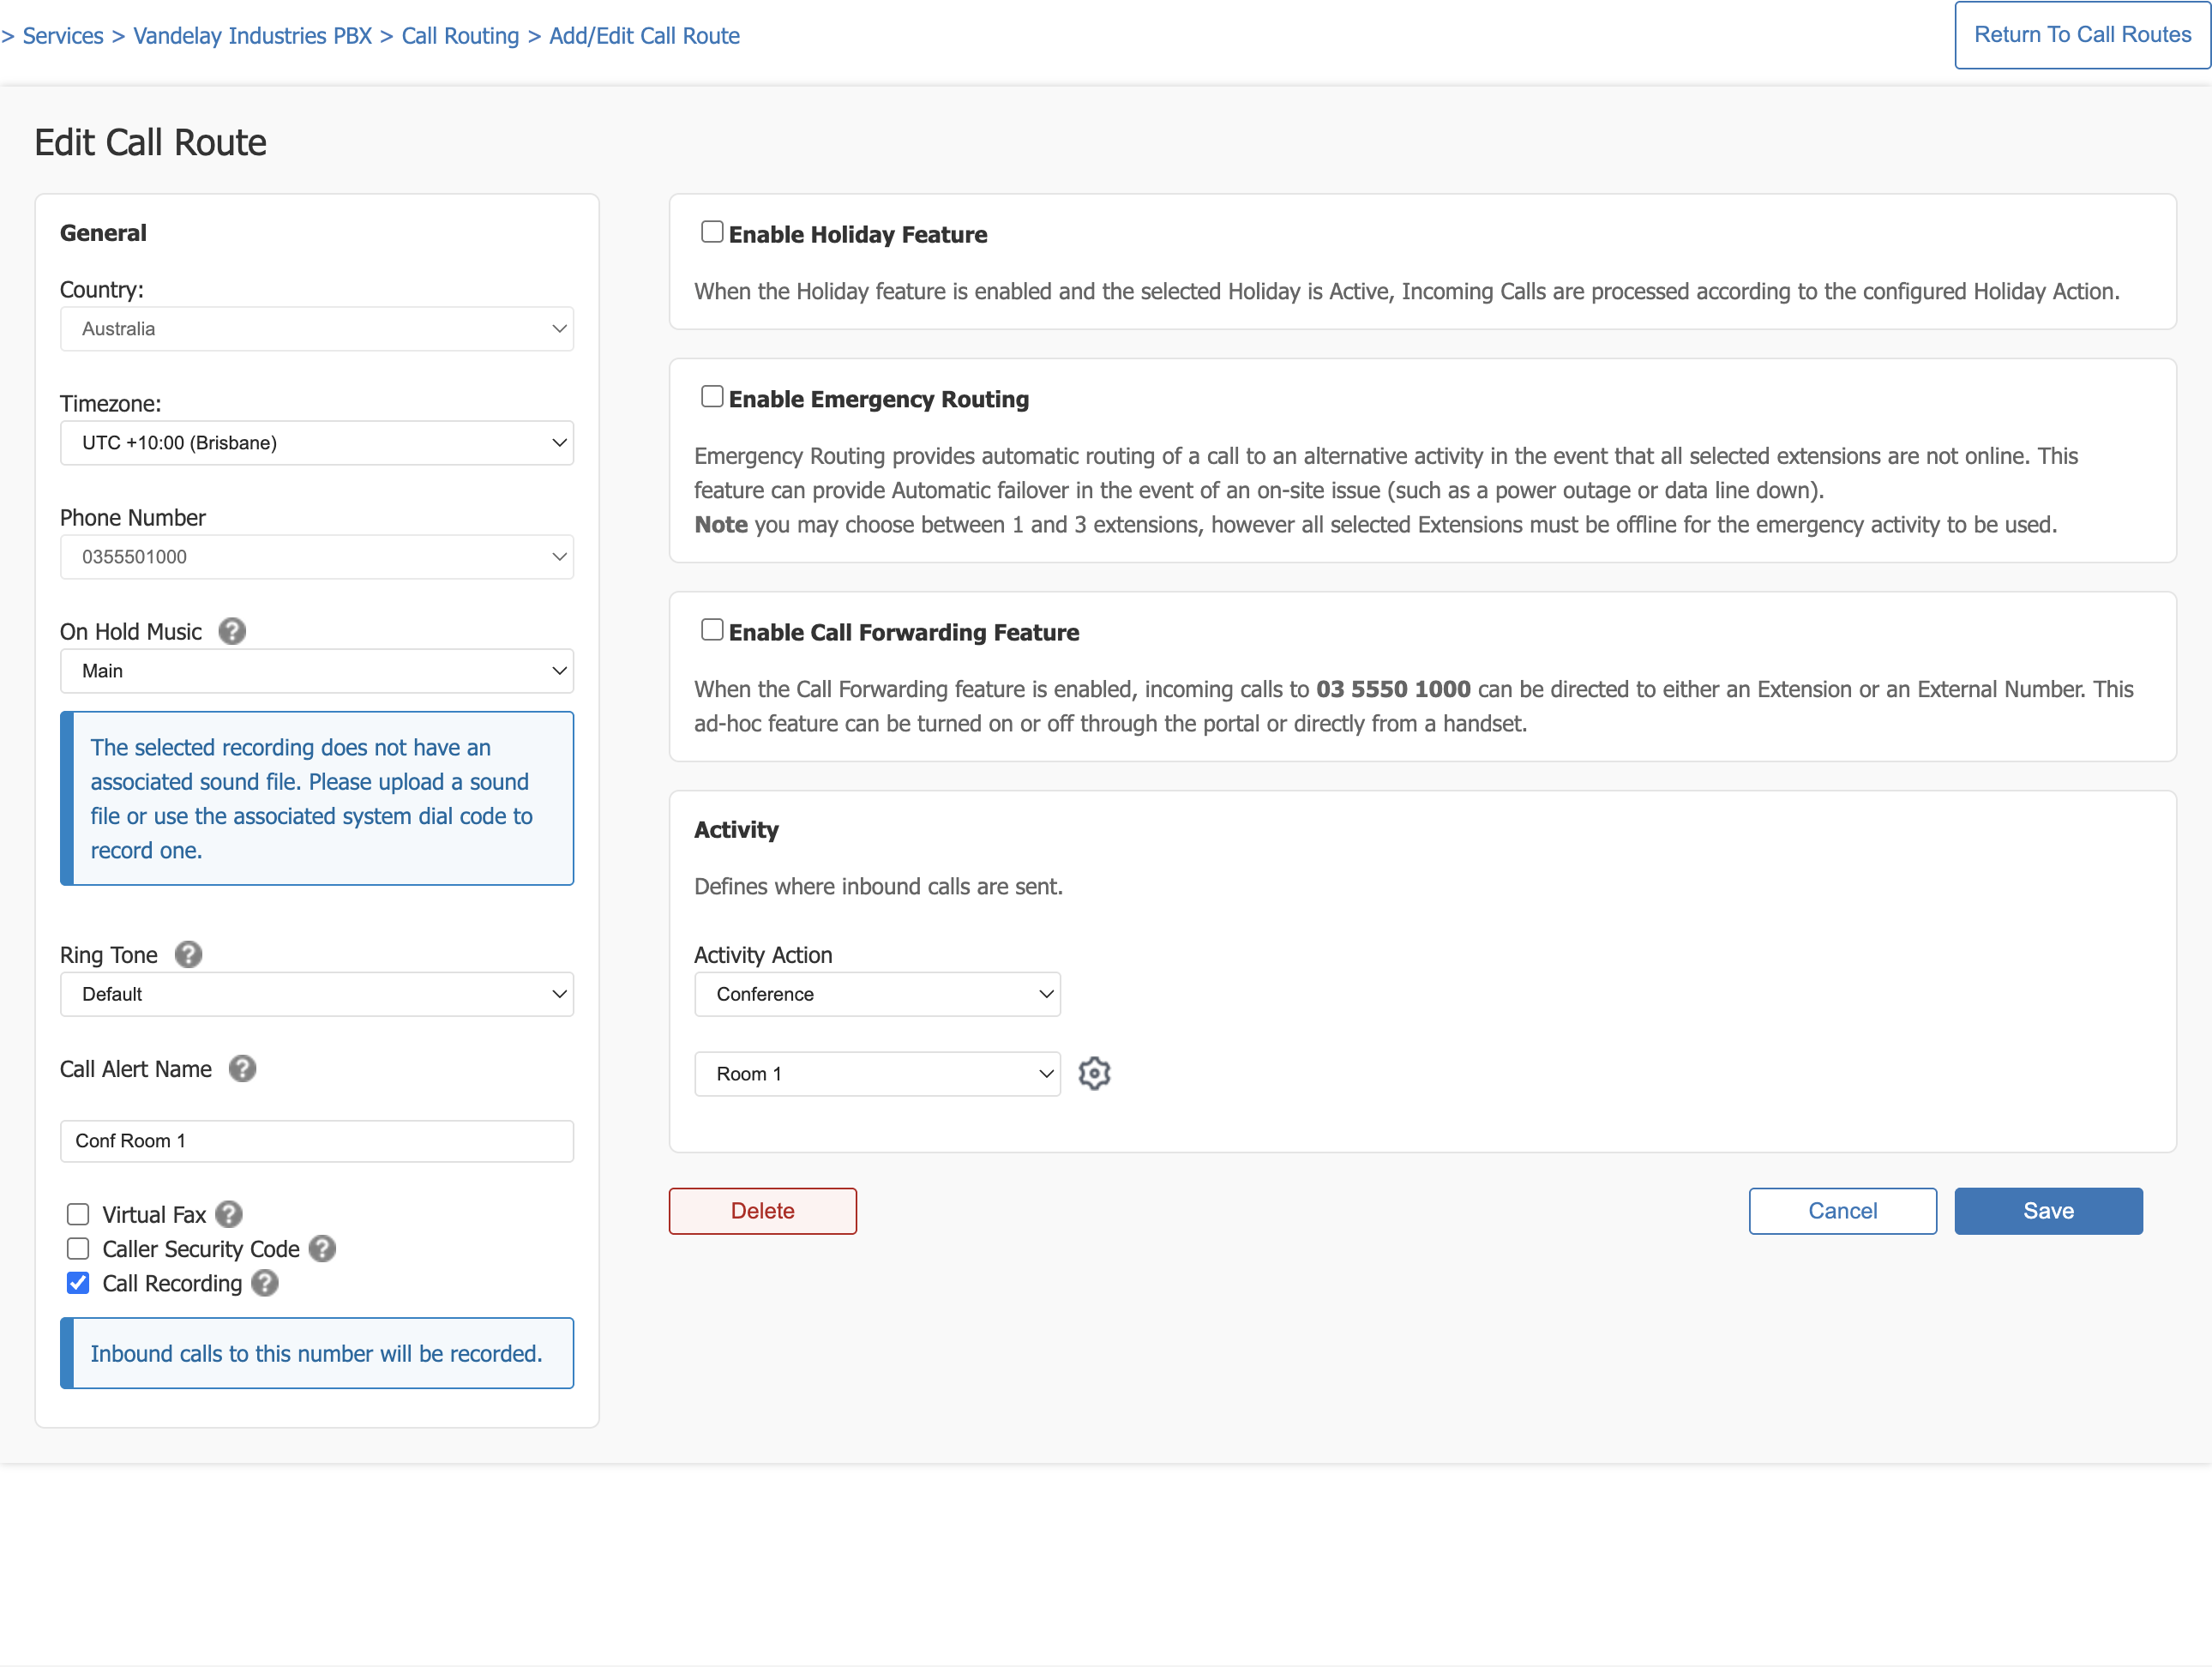
Task: Click 'Inbound calls to this number will be recorded' notice
Action: point(317,1352)
